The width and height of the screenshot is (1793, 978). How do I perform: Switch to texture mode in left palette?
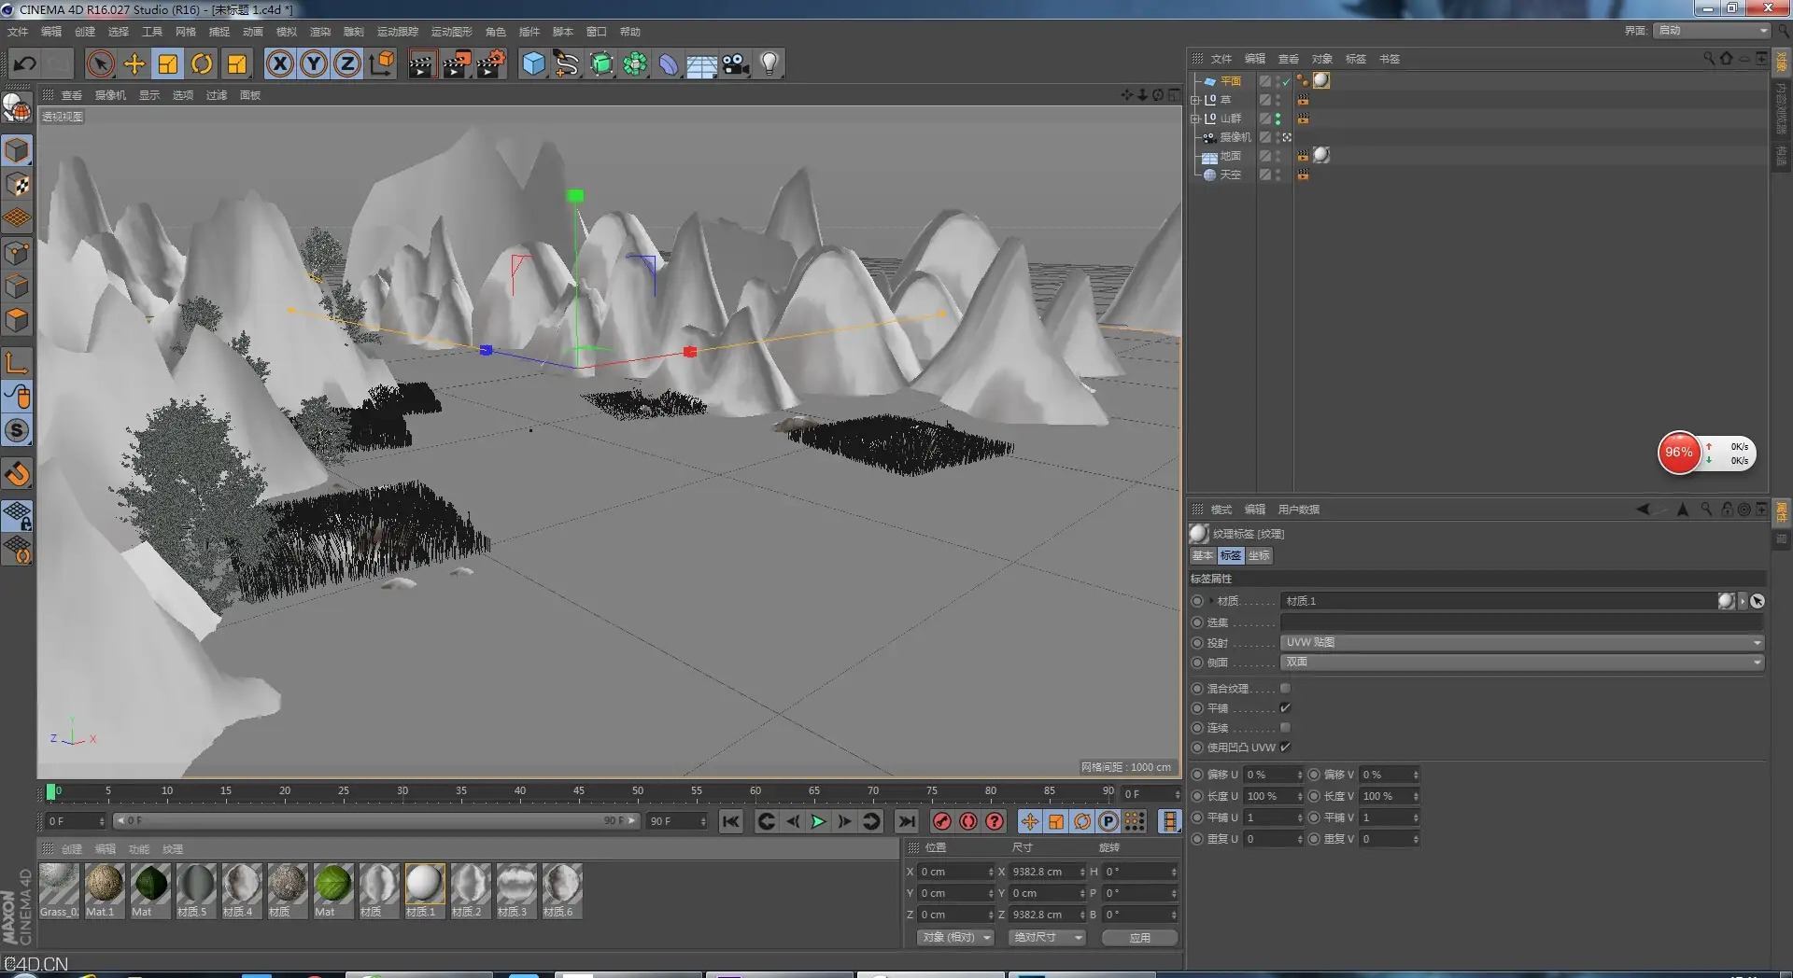point(18,184)
